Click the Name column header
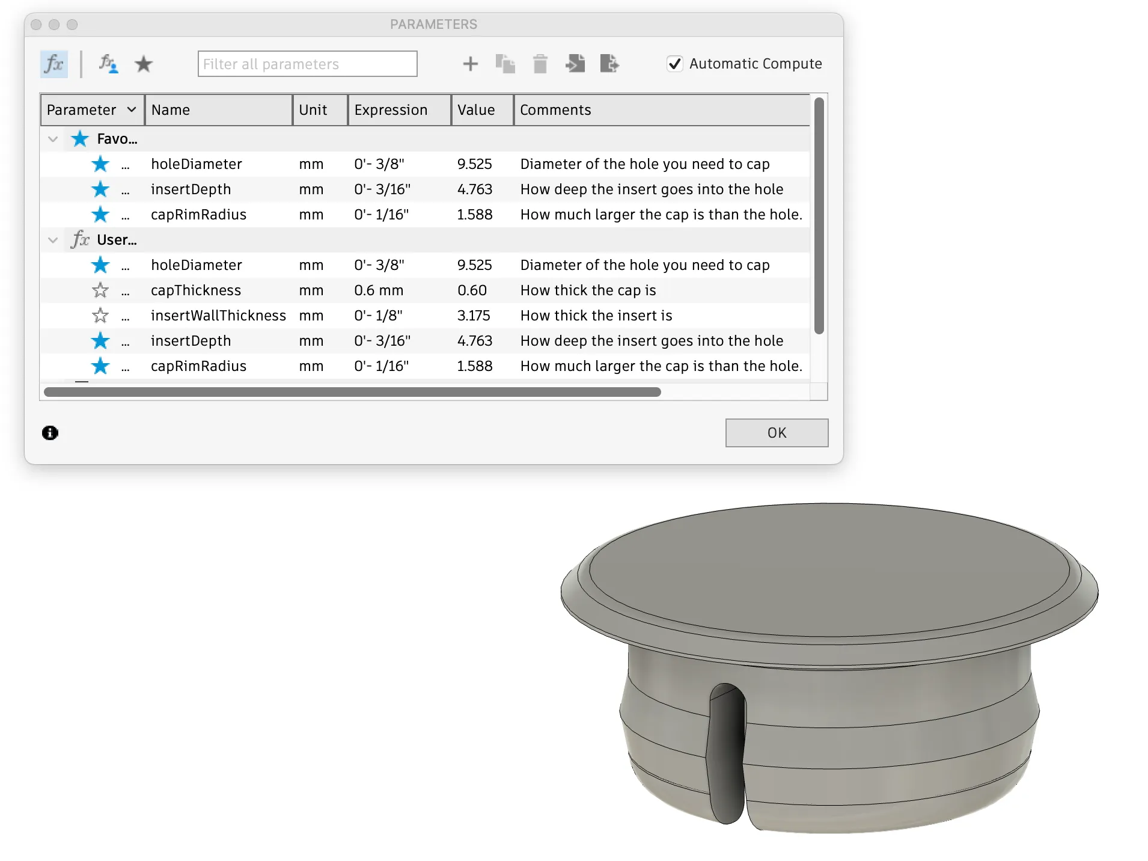The width and height of the screenshot is (1148, 861). coord(218,110)
